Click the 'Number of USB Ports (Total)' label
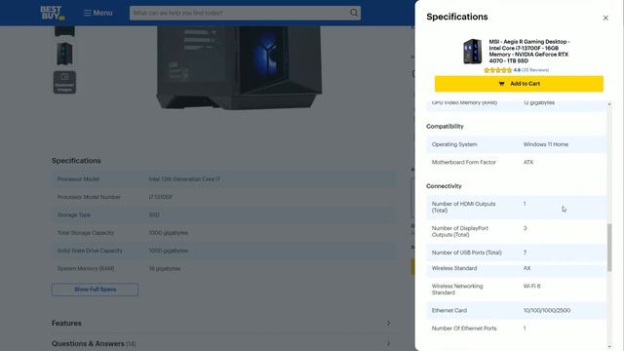Image resolution: width=624 pixels, height=351 pixels. 466,253
